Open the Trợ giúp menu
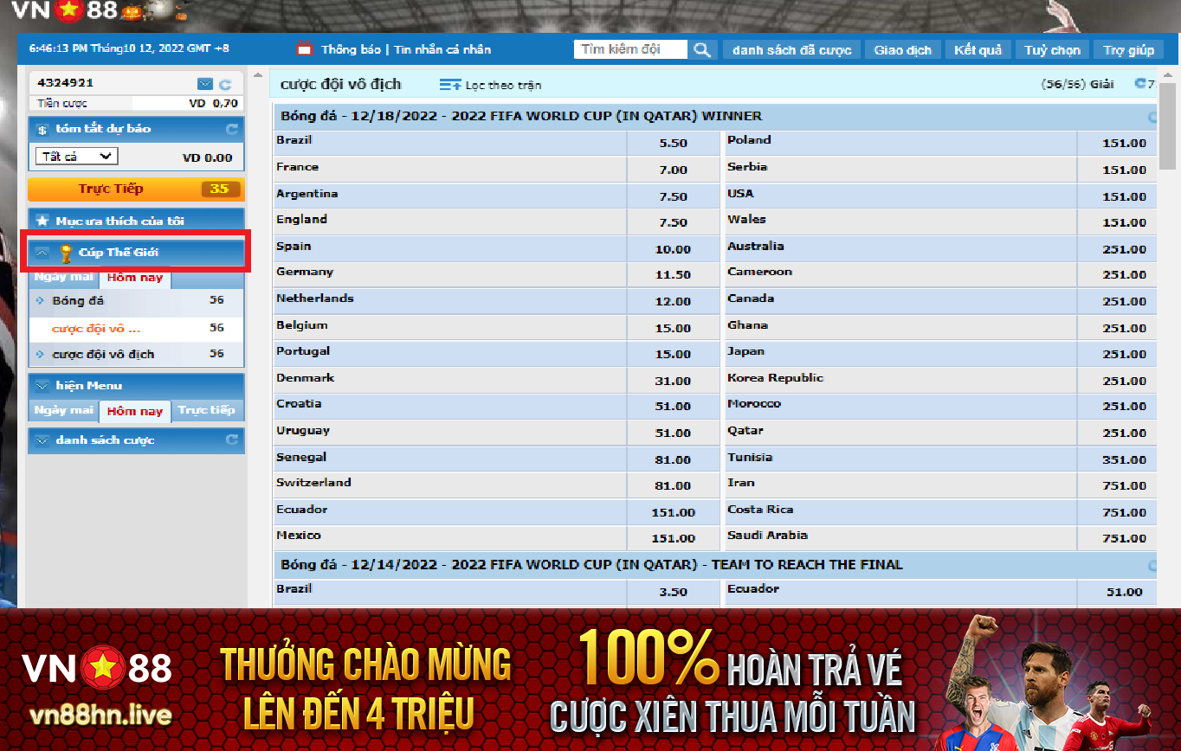 coord(1128,50)
